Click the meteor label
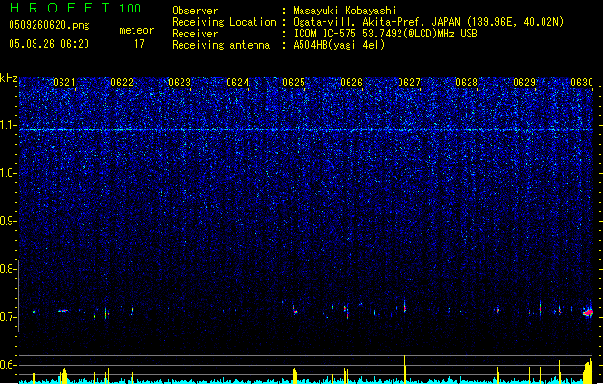The height and width of the screenshot is (384, 604). 136,30
